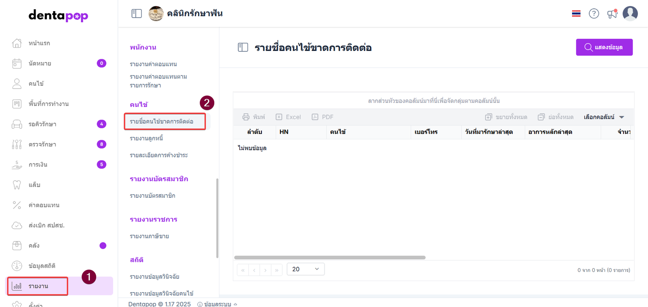Click the dentapop logo
This screenshot has width=648, height=307.
click(58, 16)
